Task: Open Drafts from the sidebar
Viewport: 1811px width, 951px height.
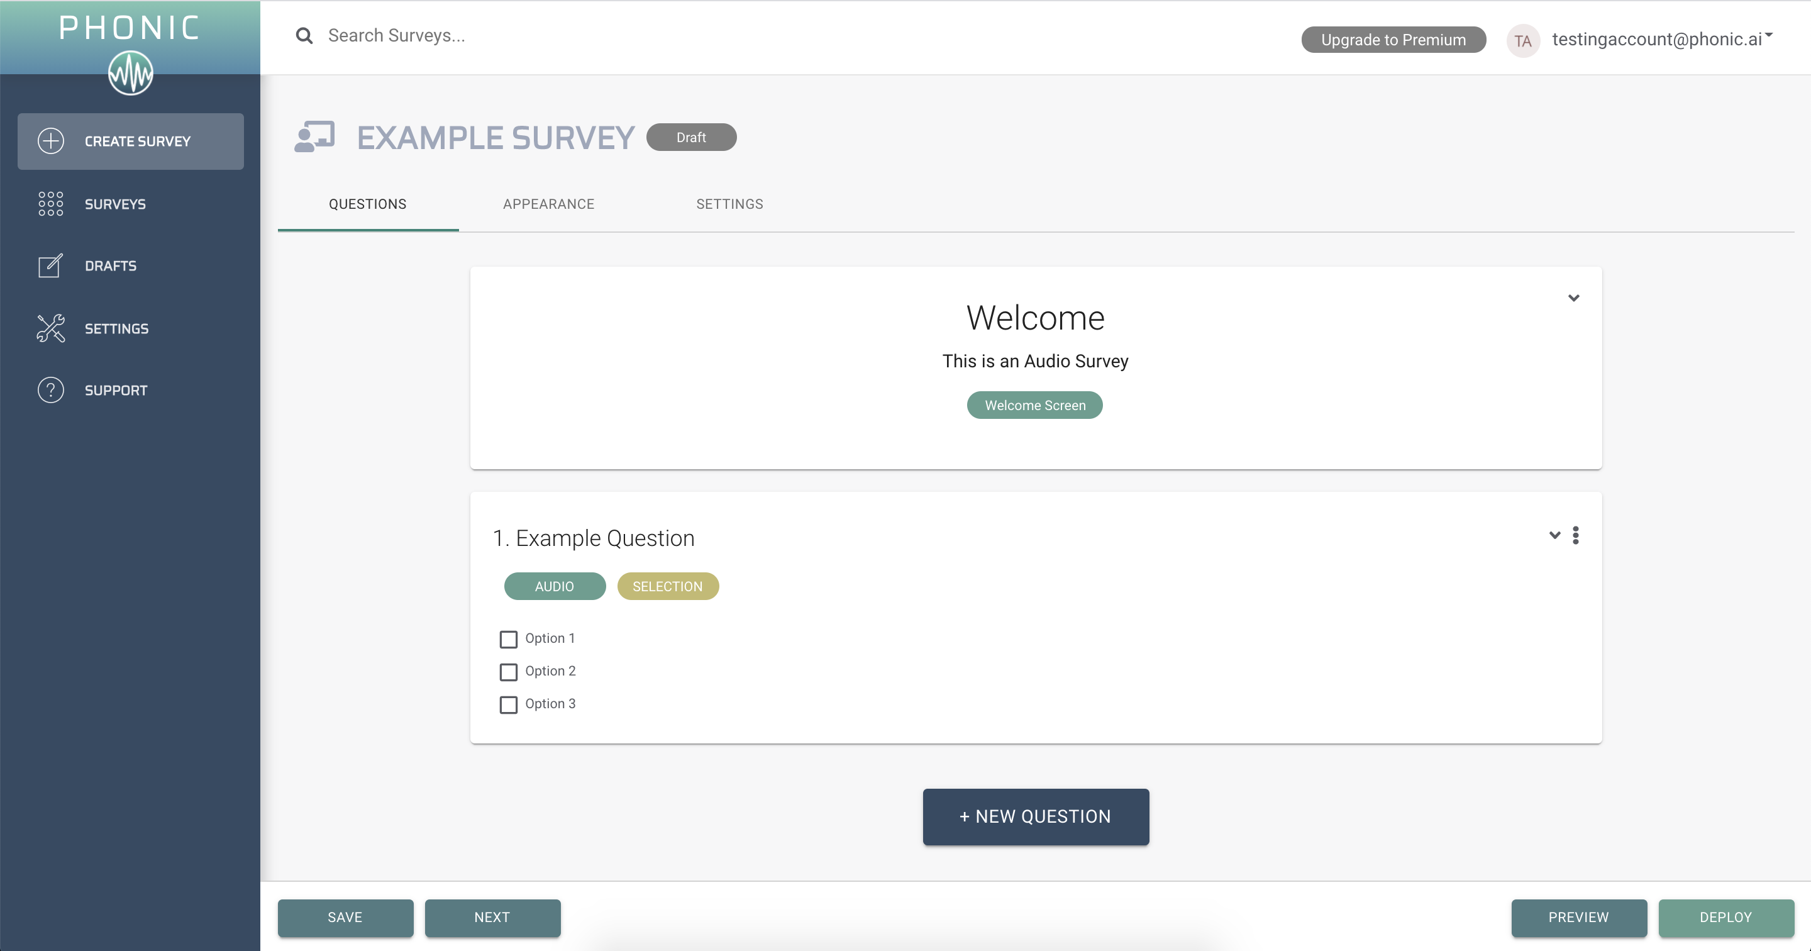Action: [111, 266]
